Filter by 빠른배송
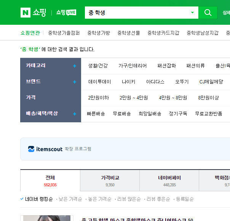Viewport: 230px width, 221px height. coord(96,114)
